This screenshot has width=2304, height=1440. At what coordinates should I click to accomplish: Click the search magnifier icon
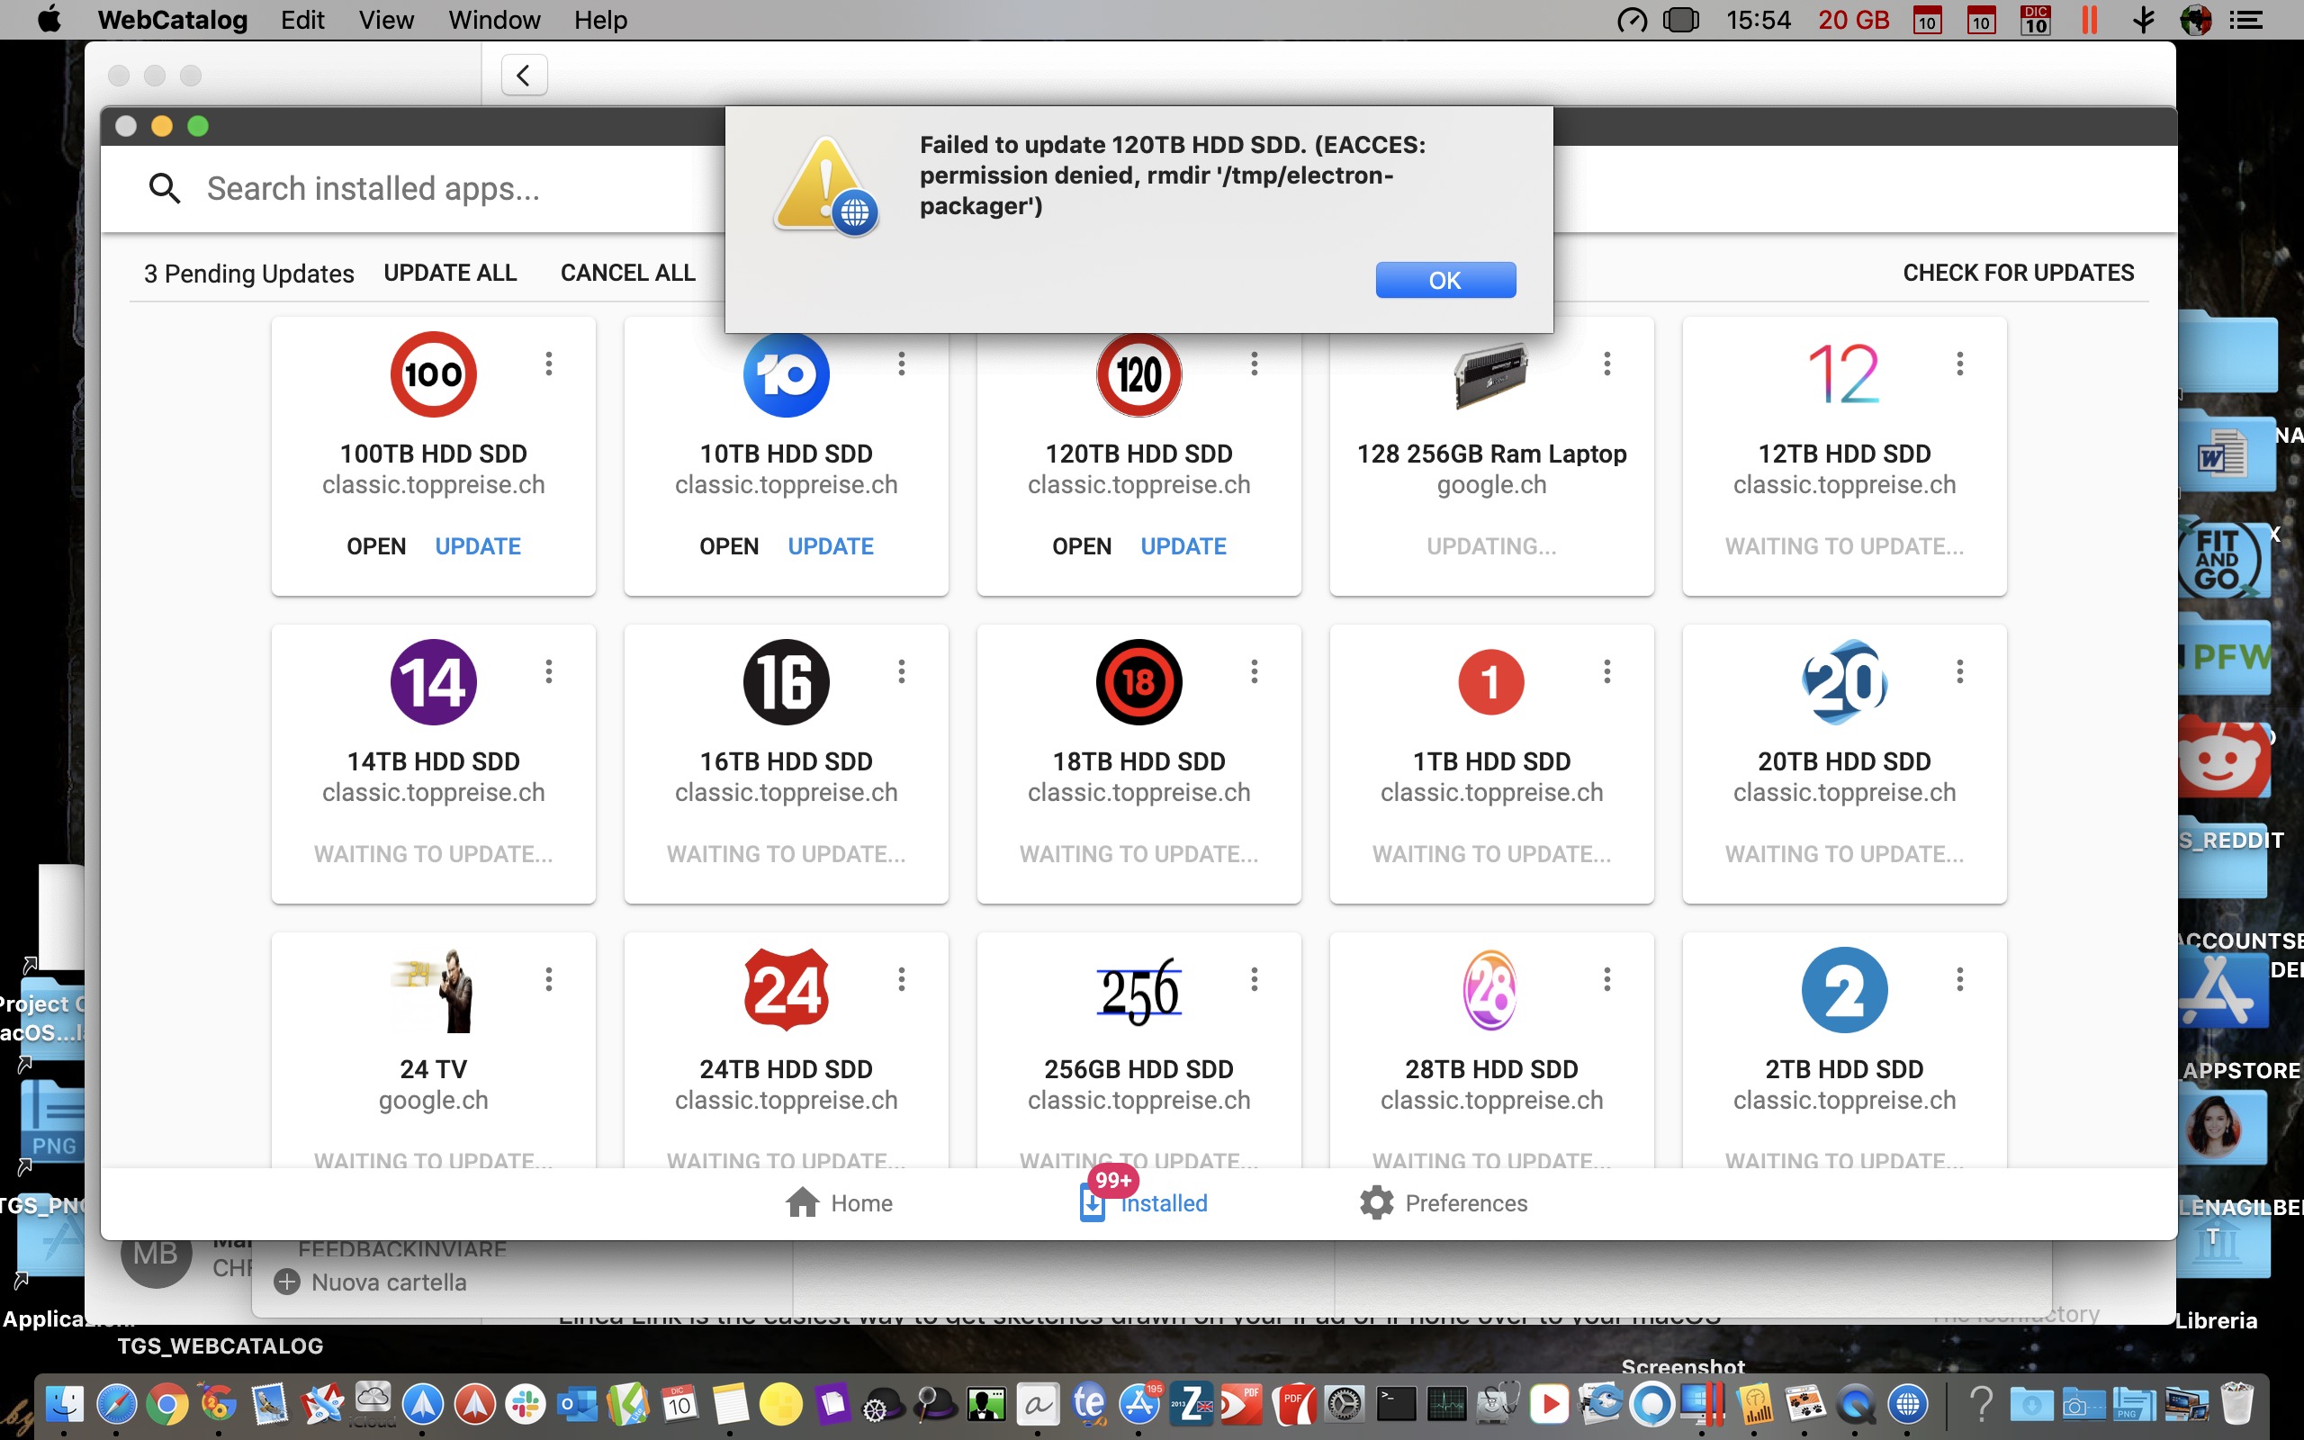tap(165, 189)
